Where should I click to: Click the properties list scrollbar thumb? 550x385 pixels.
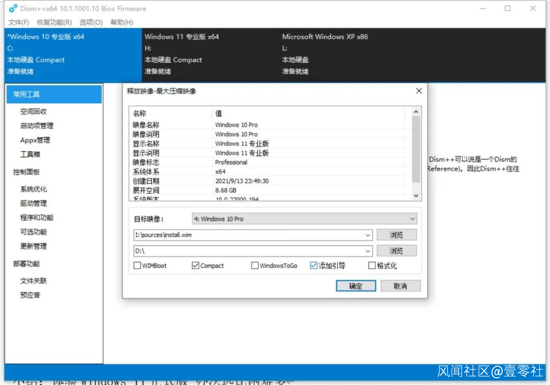coord(416,149)
